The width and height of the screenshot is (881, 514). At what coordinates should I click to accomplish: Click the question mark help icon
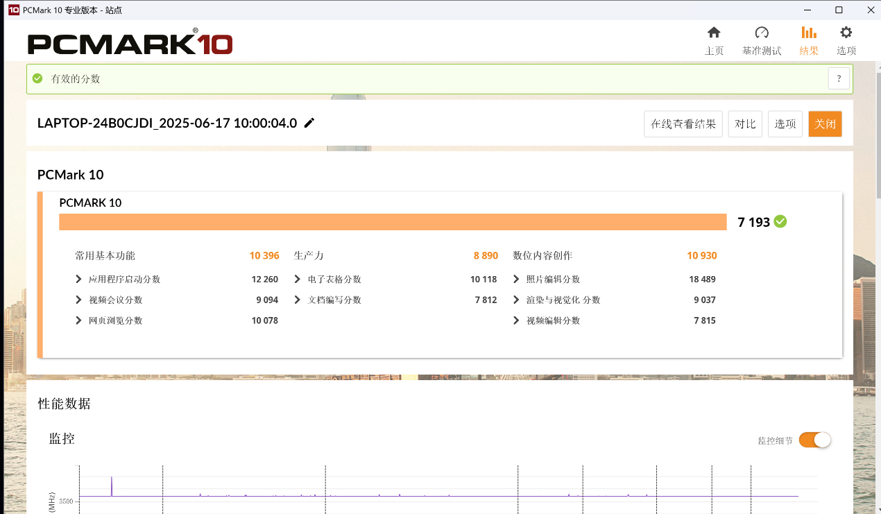(839, 78)
